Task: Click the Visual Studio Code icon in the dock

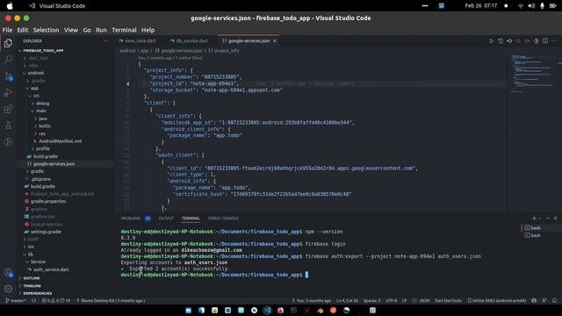Action: [267, 311]
